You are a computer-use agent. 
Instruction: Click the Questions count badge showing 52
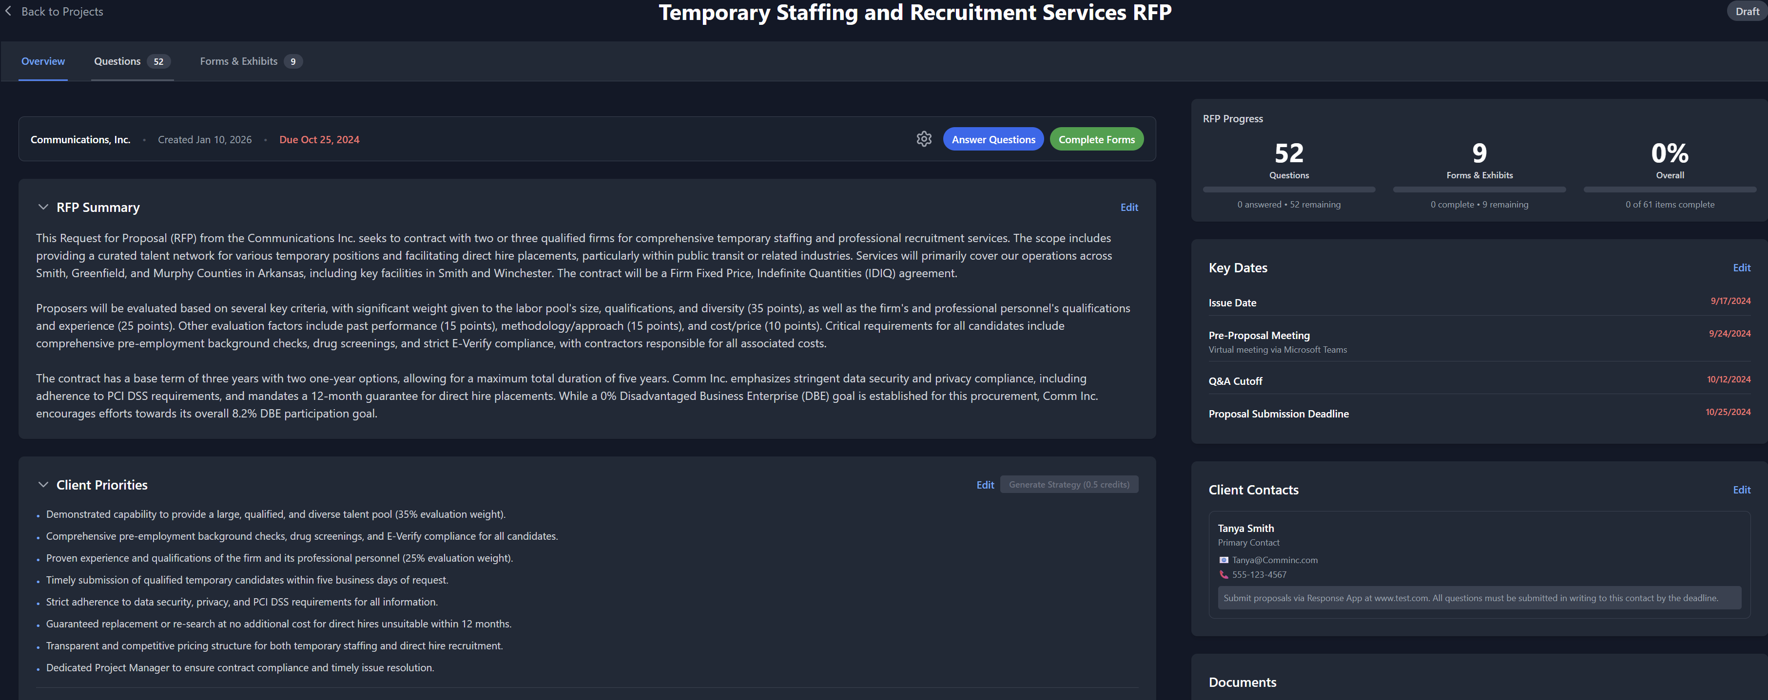click(x=159, y=61)
